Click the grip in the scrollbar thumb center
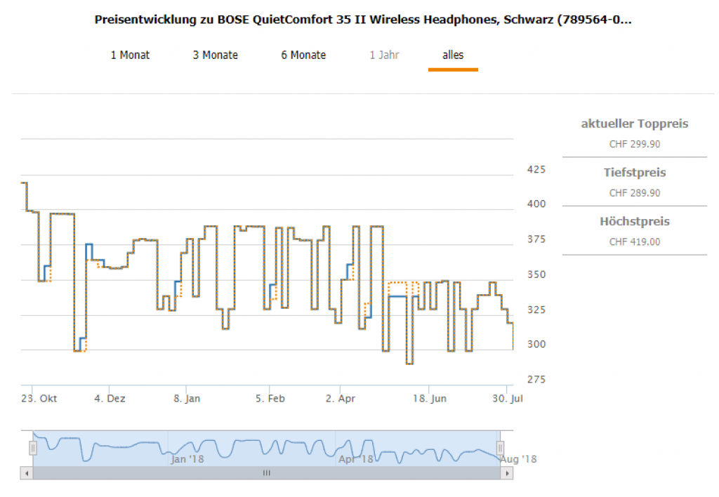The height and width of the screenshot is (497, 719). [x=266, y=473]
